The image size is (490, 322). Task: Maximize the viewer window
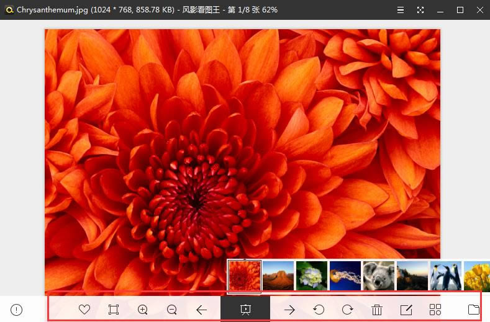pyautogui.click(x=460, y=10)
